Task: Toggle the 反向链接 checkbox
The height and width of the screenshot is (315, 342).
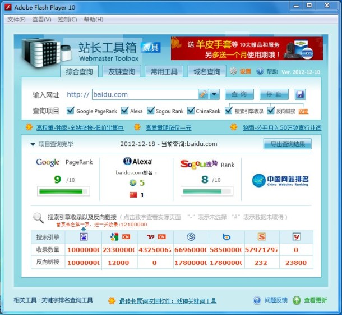Action: tap(271, 111)
